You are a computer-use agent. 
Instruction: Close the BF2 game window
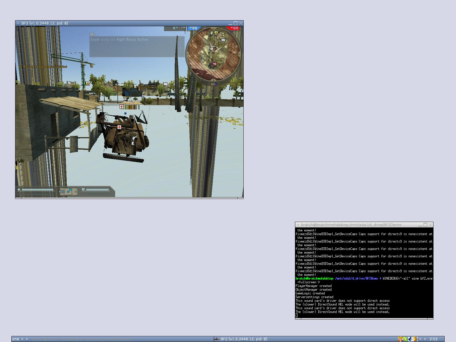pyautogui.click(x=241, y=23)
